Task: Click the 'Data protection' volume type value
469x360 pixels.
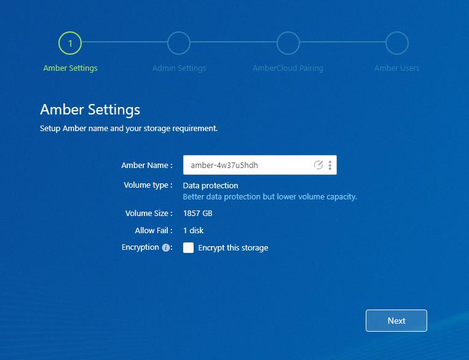Action: pyautogui.click(x=210, y=185)
